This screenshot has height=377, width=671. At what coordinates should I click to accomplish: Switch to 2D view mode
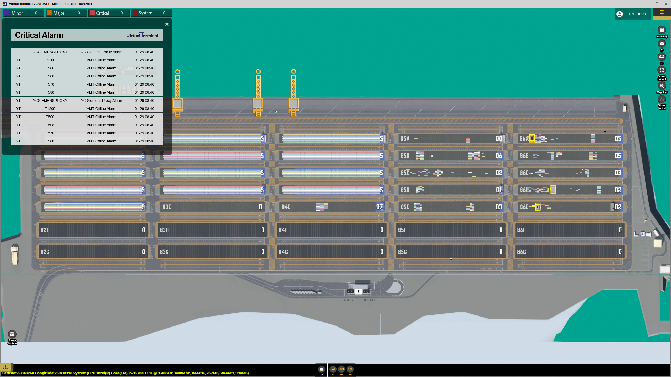click(662, 43)
